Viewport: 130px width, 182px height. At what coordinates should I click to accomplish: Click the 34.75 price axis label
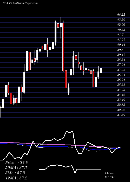(x=121, y=90)
